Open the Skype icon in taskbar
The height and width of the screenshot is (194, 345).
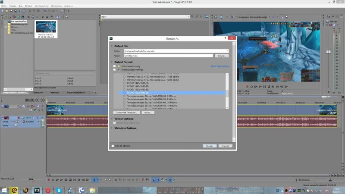pyautogui.click(x=59, y=190)
